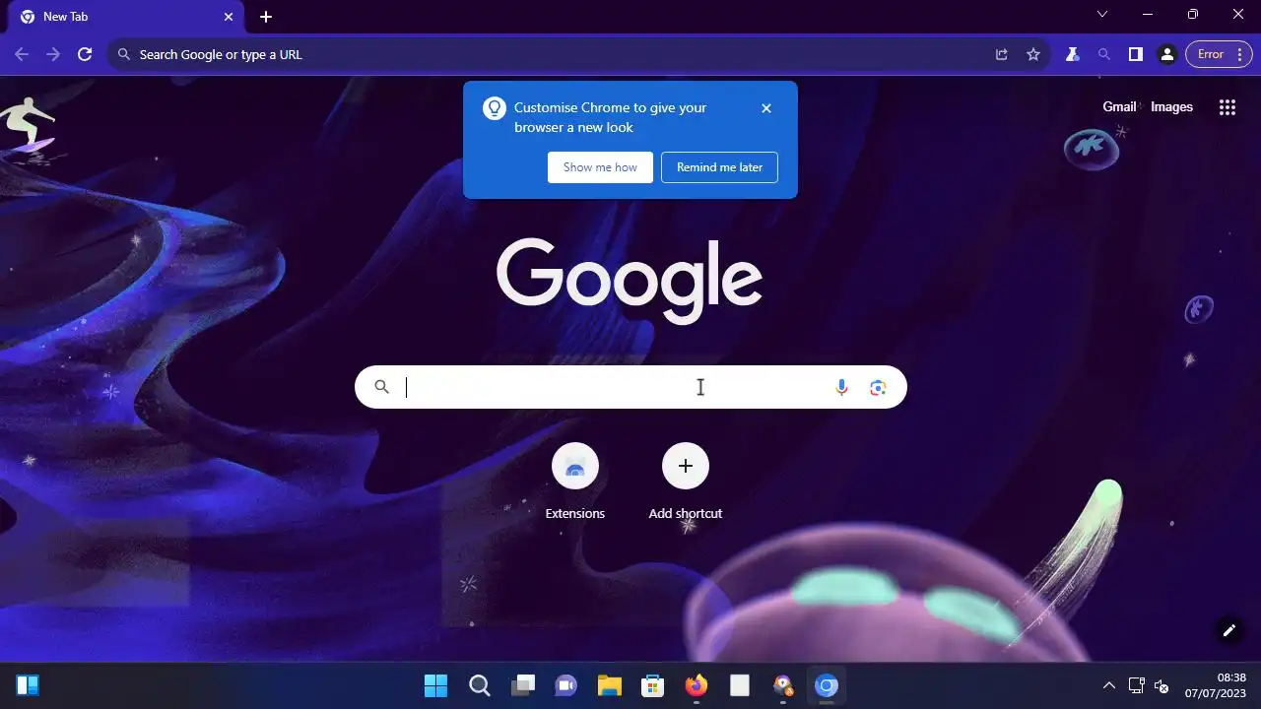The width and height of the screenshot is (1261, 709).
Task: Click inside the Google search box
Action: point(630,387)
